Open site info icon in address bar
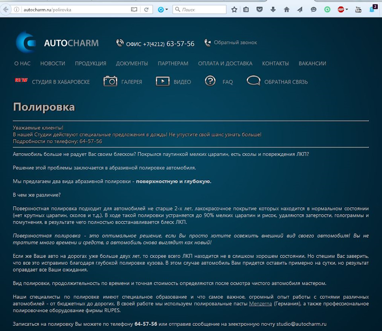The image size is (382, 331). pyautogui.click(x=16, y=10)
